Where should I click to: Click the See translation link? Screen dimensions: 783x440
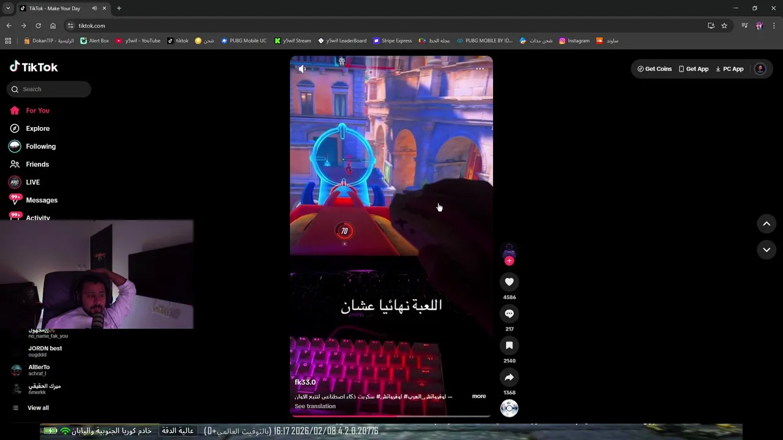[315, 406]
